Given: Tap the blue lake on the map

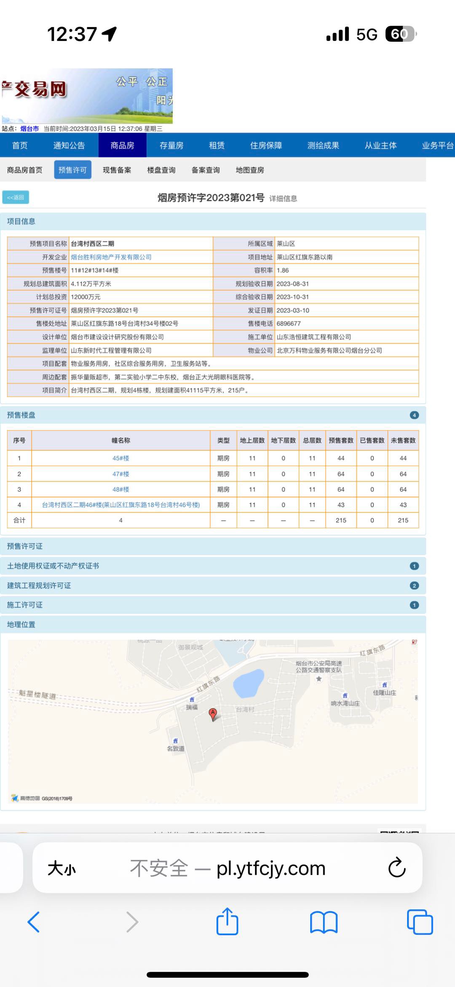Looking at the screenshot, I should click(x=249, y=683).
